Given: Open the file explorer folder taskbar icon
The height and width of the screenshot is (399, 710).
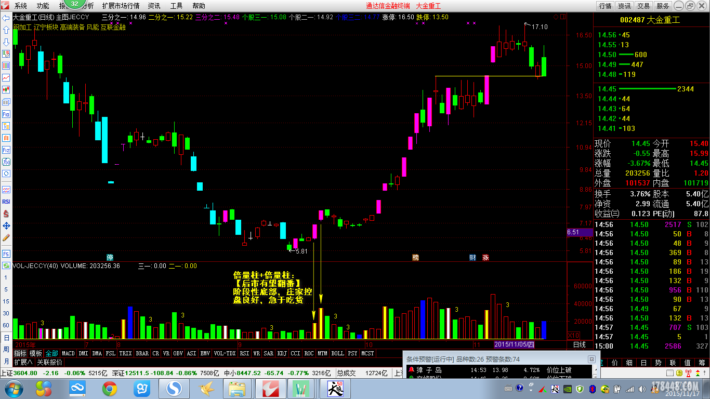Looking at the screenshot, I should pos(237,388).
